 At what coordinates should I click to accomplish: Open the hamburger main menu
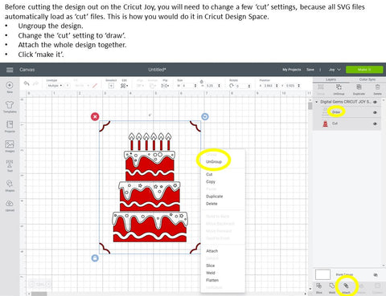tap(10, 70)
